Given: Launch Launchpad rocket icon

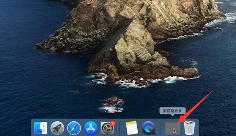Looking at the screenshot, I should point(57,128).
